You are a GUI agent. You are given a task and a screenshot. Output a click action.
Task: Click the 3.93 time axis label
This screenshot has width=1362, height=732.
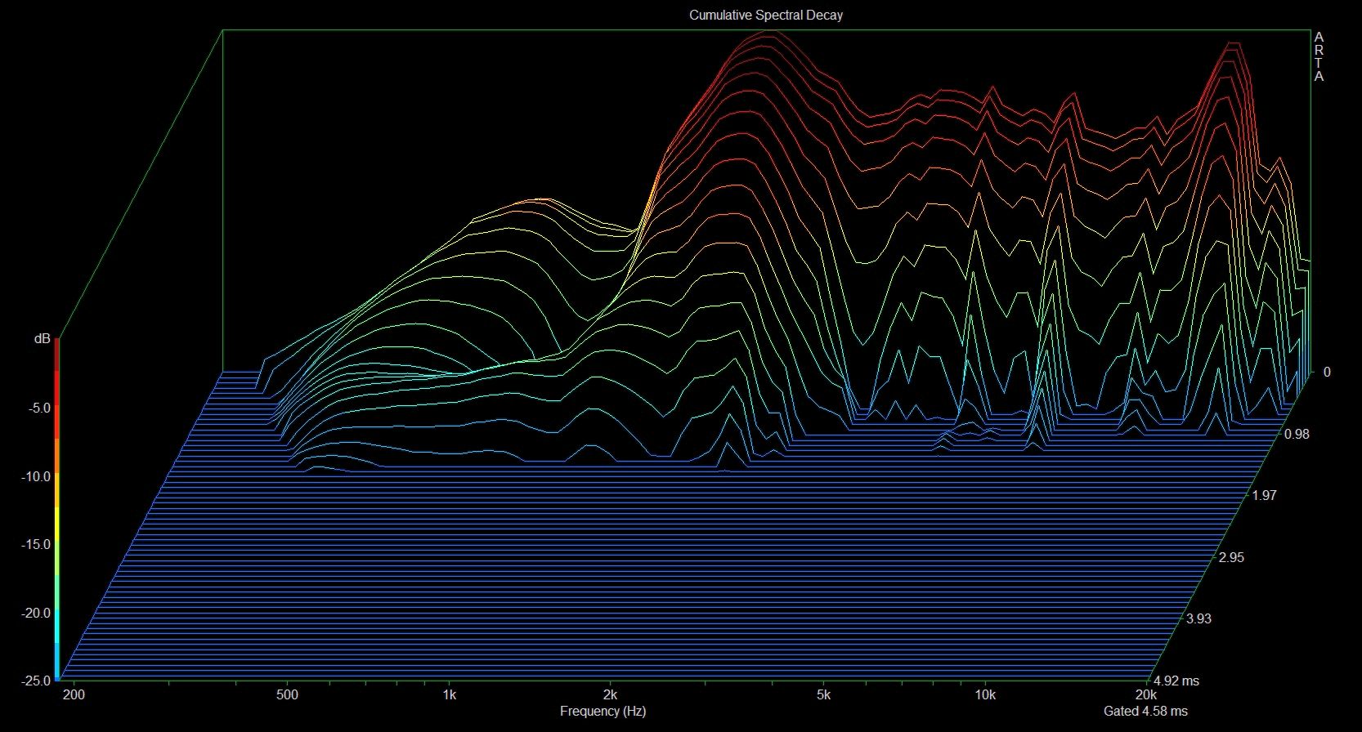click(1198, 618)
